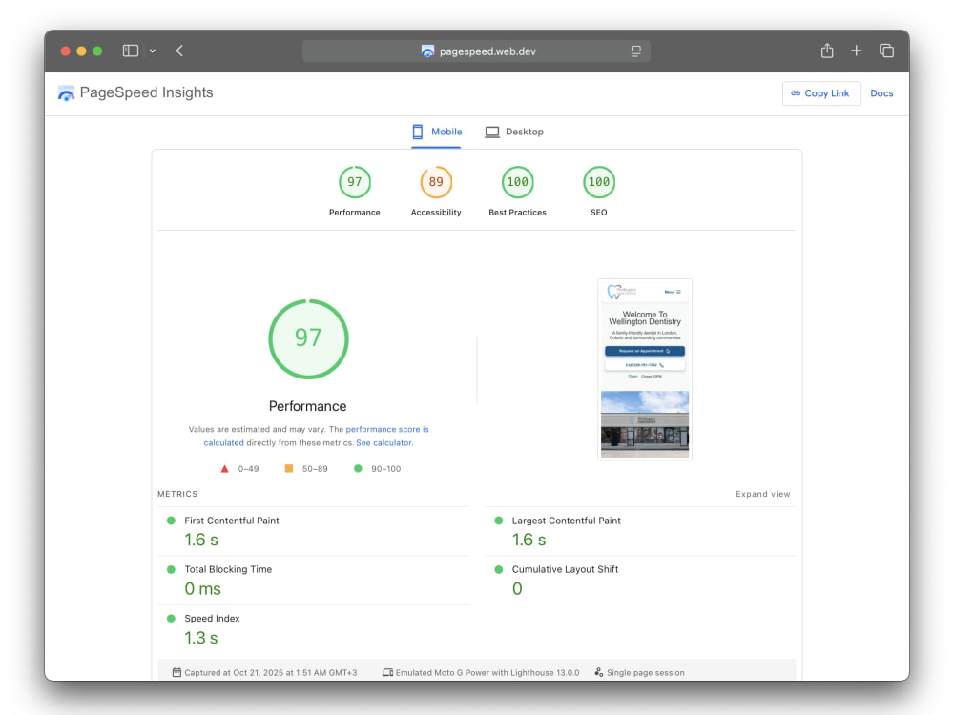Click the large 97 Performance gauge
954x715 pixels.
point(308,338)
